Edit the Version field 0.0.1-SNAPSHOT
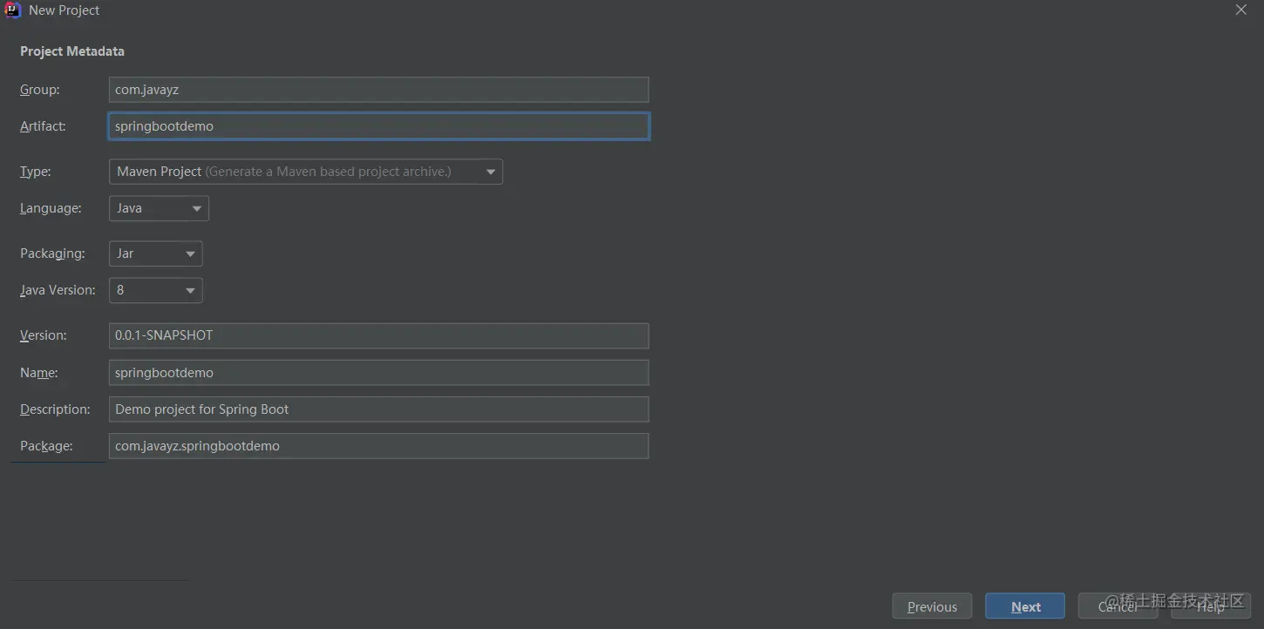Image resolution: width=1264 pixels, height=629 pixels. pyautogui.click(x=378, y=335)
